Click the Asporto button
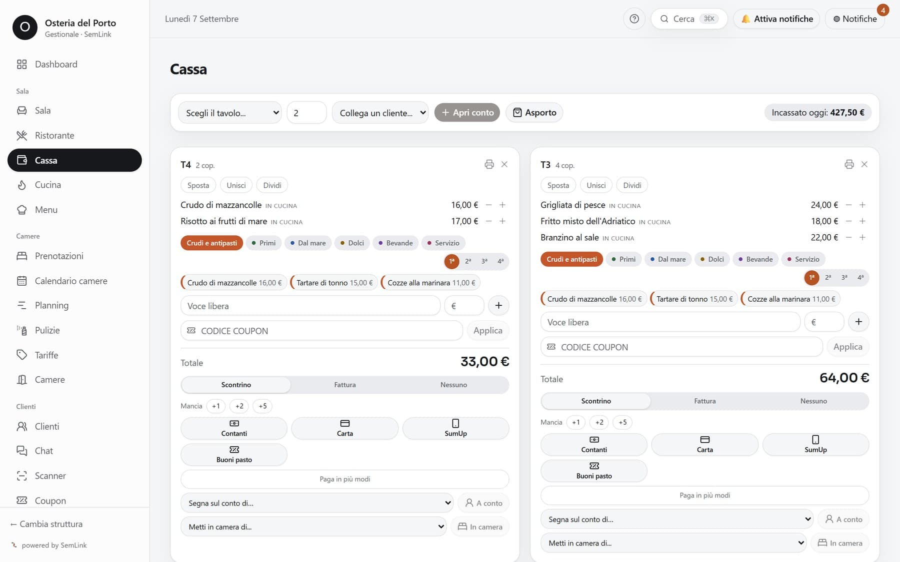Screen dimensions: 900x562 pyautogui.click(x=534, y=112)
